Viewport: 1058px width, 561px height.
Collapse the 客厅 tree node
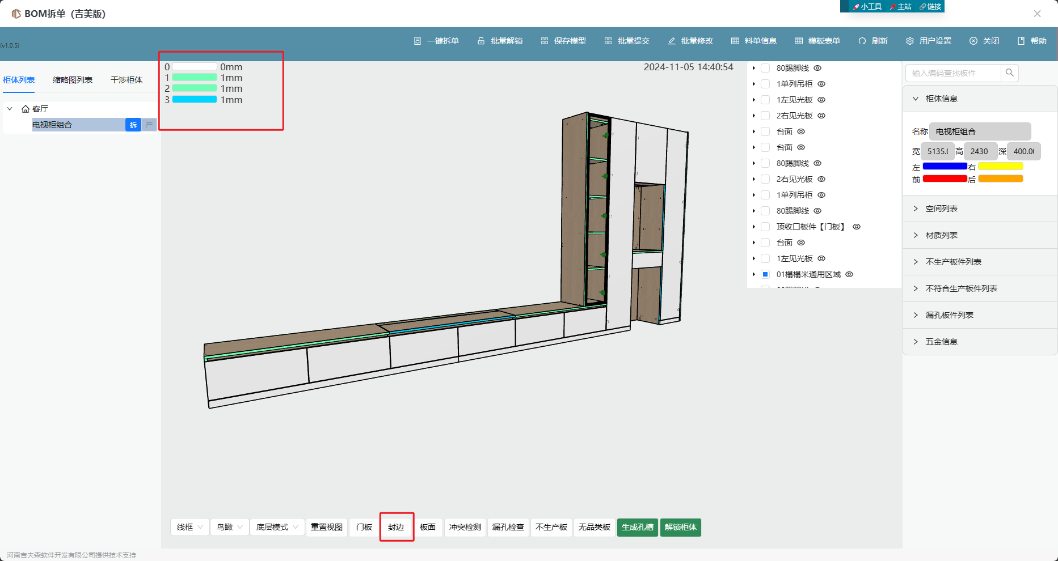pos(10,109)
